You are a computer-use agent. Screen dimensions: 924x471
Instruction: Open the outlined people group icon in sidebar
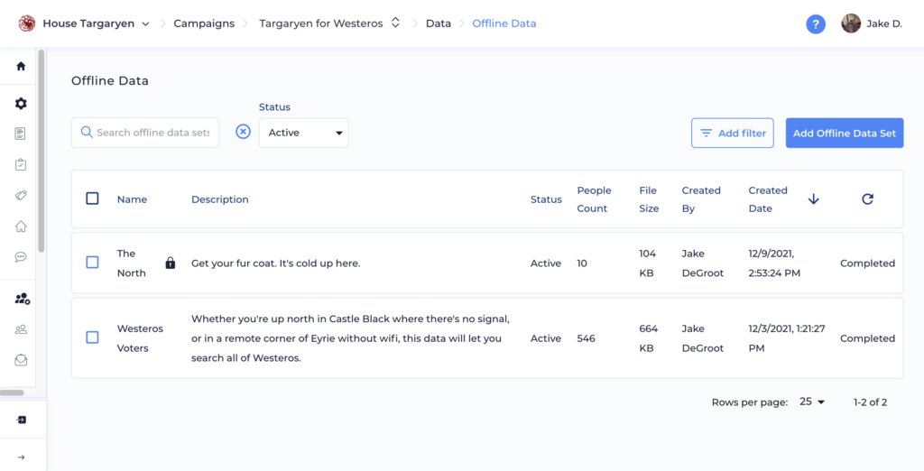[x=21, y=329]
